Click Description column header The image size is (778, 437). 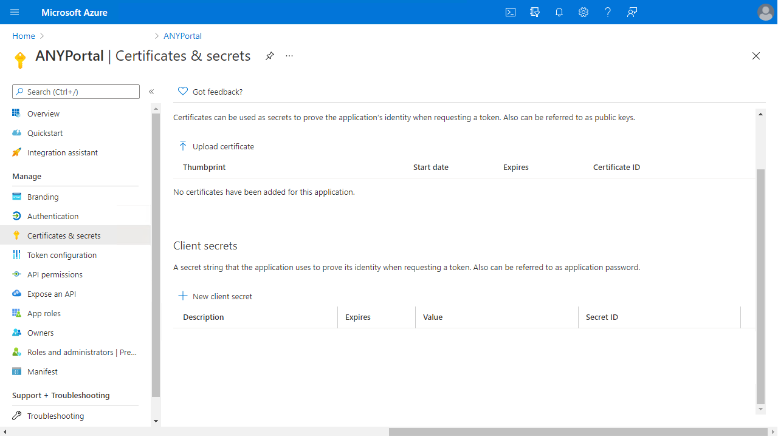click(x=204, y=317)
